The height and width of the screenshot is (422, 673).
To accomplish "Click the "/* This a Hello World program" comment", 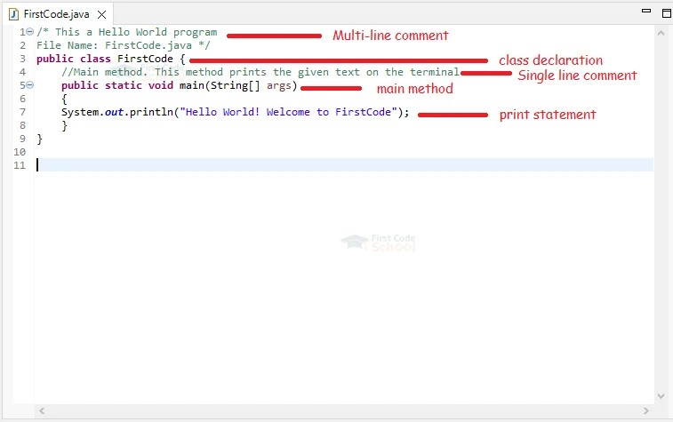I will [126, 32].
